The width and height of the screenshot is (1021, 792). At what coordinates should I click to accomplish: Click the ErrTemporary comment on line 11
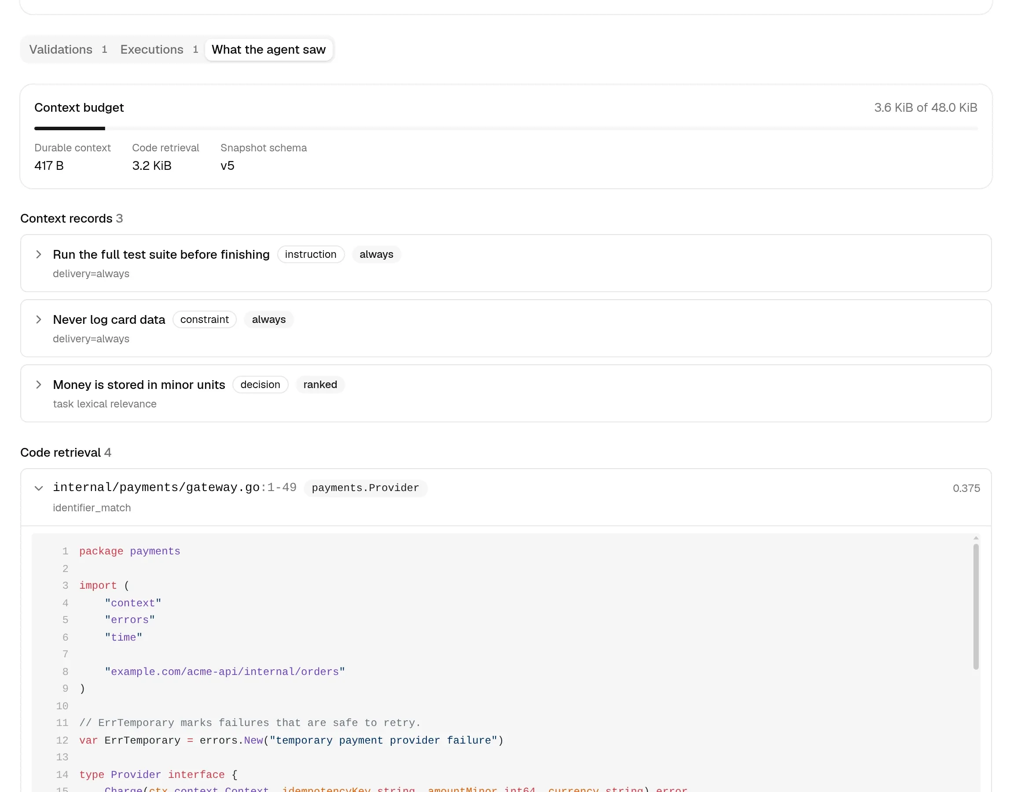point(250,723)
